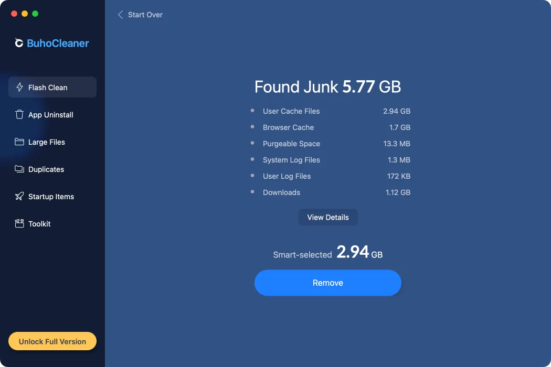Open the Toolkit section
This screenshot has height=367, width=551.
pyautogui.click(x=52, y=224)
